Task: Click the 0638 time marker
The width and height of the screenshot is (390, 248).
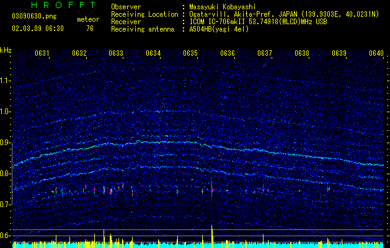Action: 302,53
